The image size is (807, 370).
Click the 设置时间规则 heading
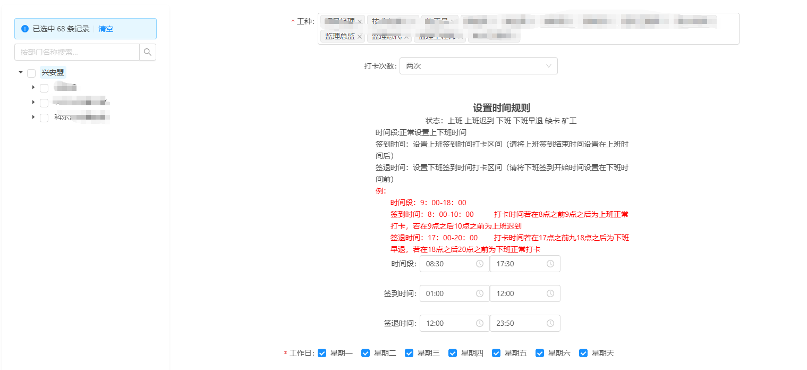coord(502,108)
